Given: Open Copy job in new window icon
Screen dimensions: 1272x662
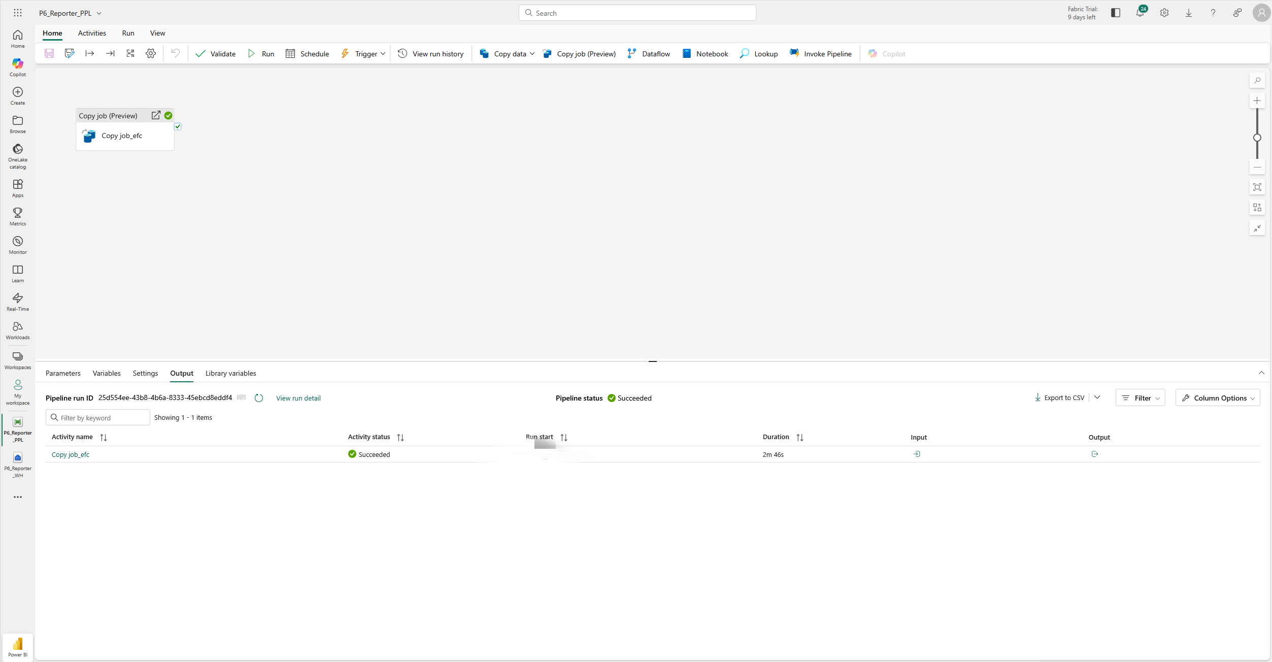Looking at the screenshot, I should [x=156, y=115].
